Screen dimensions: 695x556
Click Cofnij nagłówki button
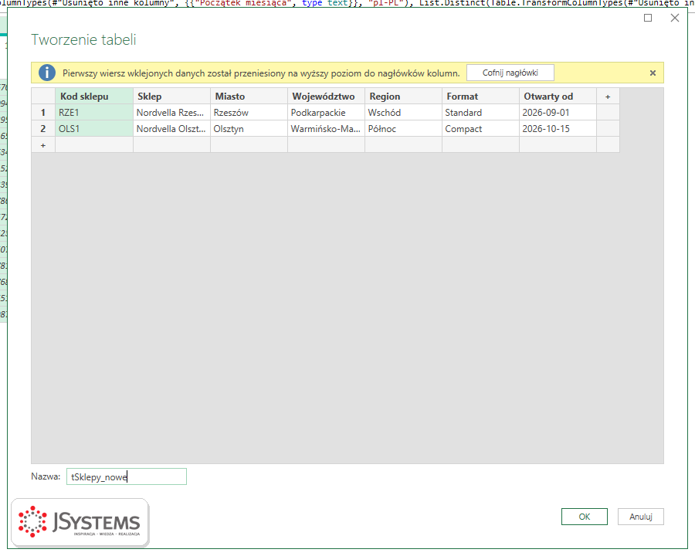510,73
